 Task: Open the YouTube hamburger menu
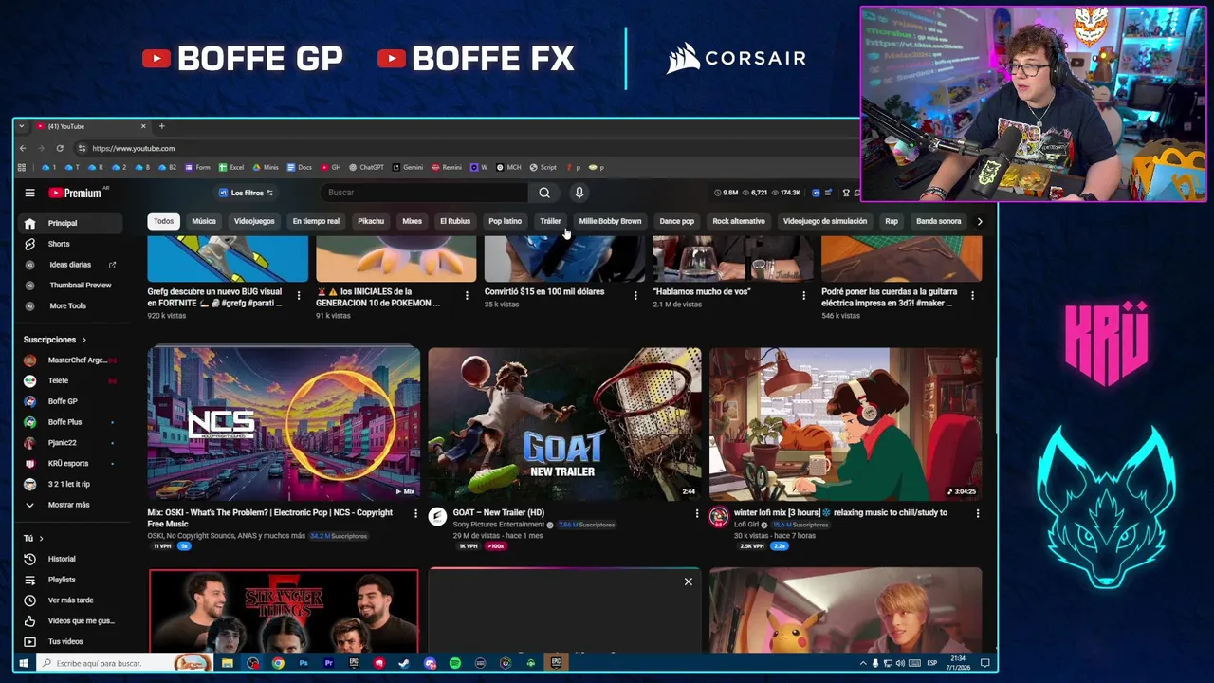29,193
